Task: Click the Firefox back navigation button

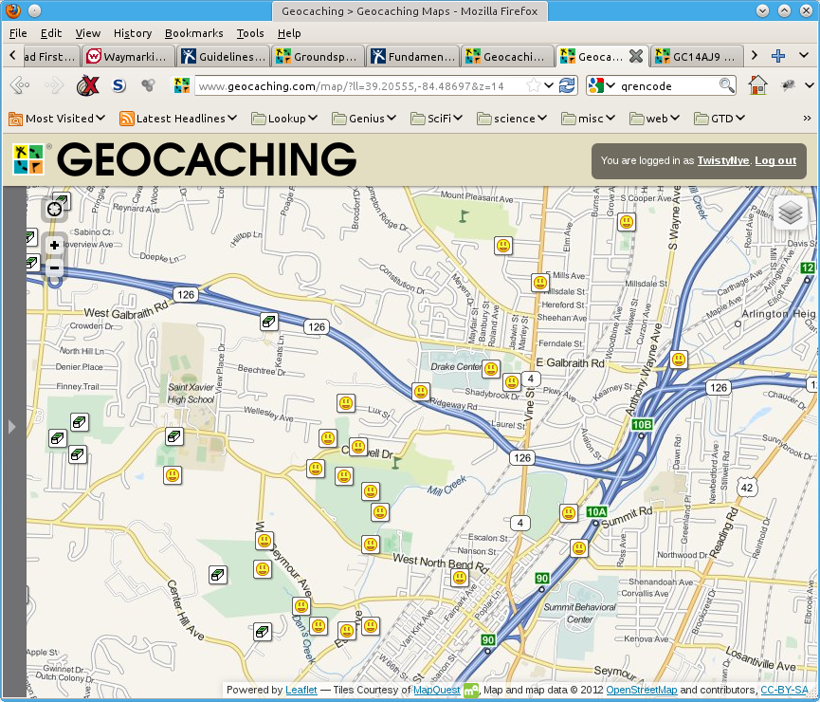Action: 20,84
